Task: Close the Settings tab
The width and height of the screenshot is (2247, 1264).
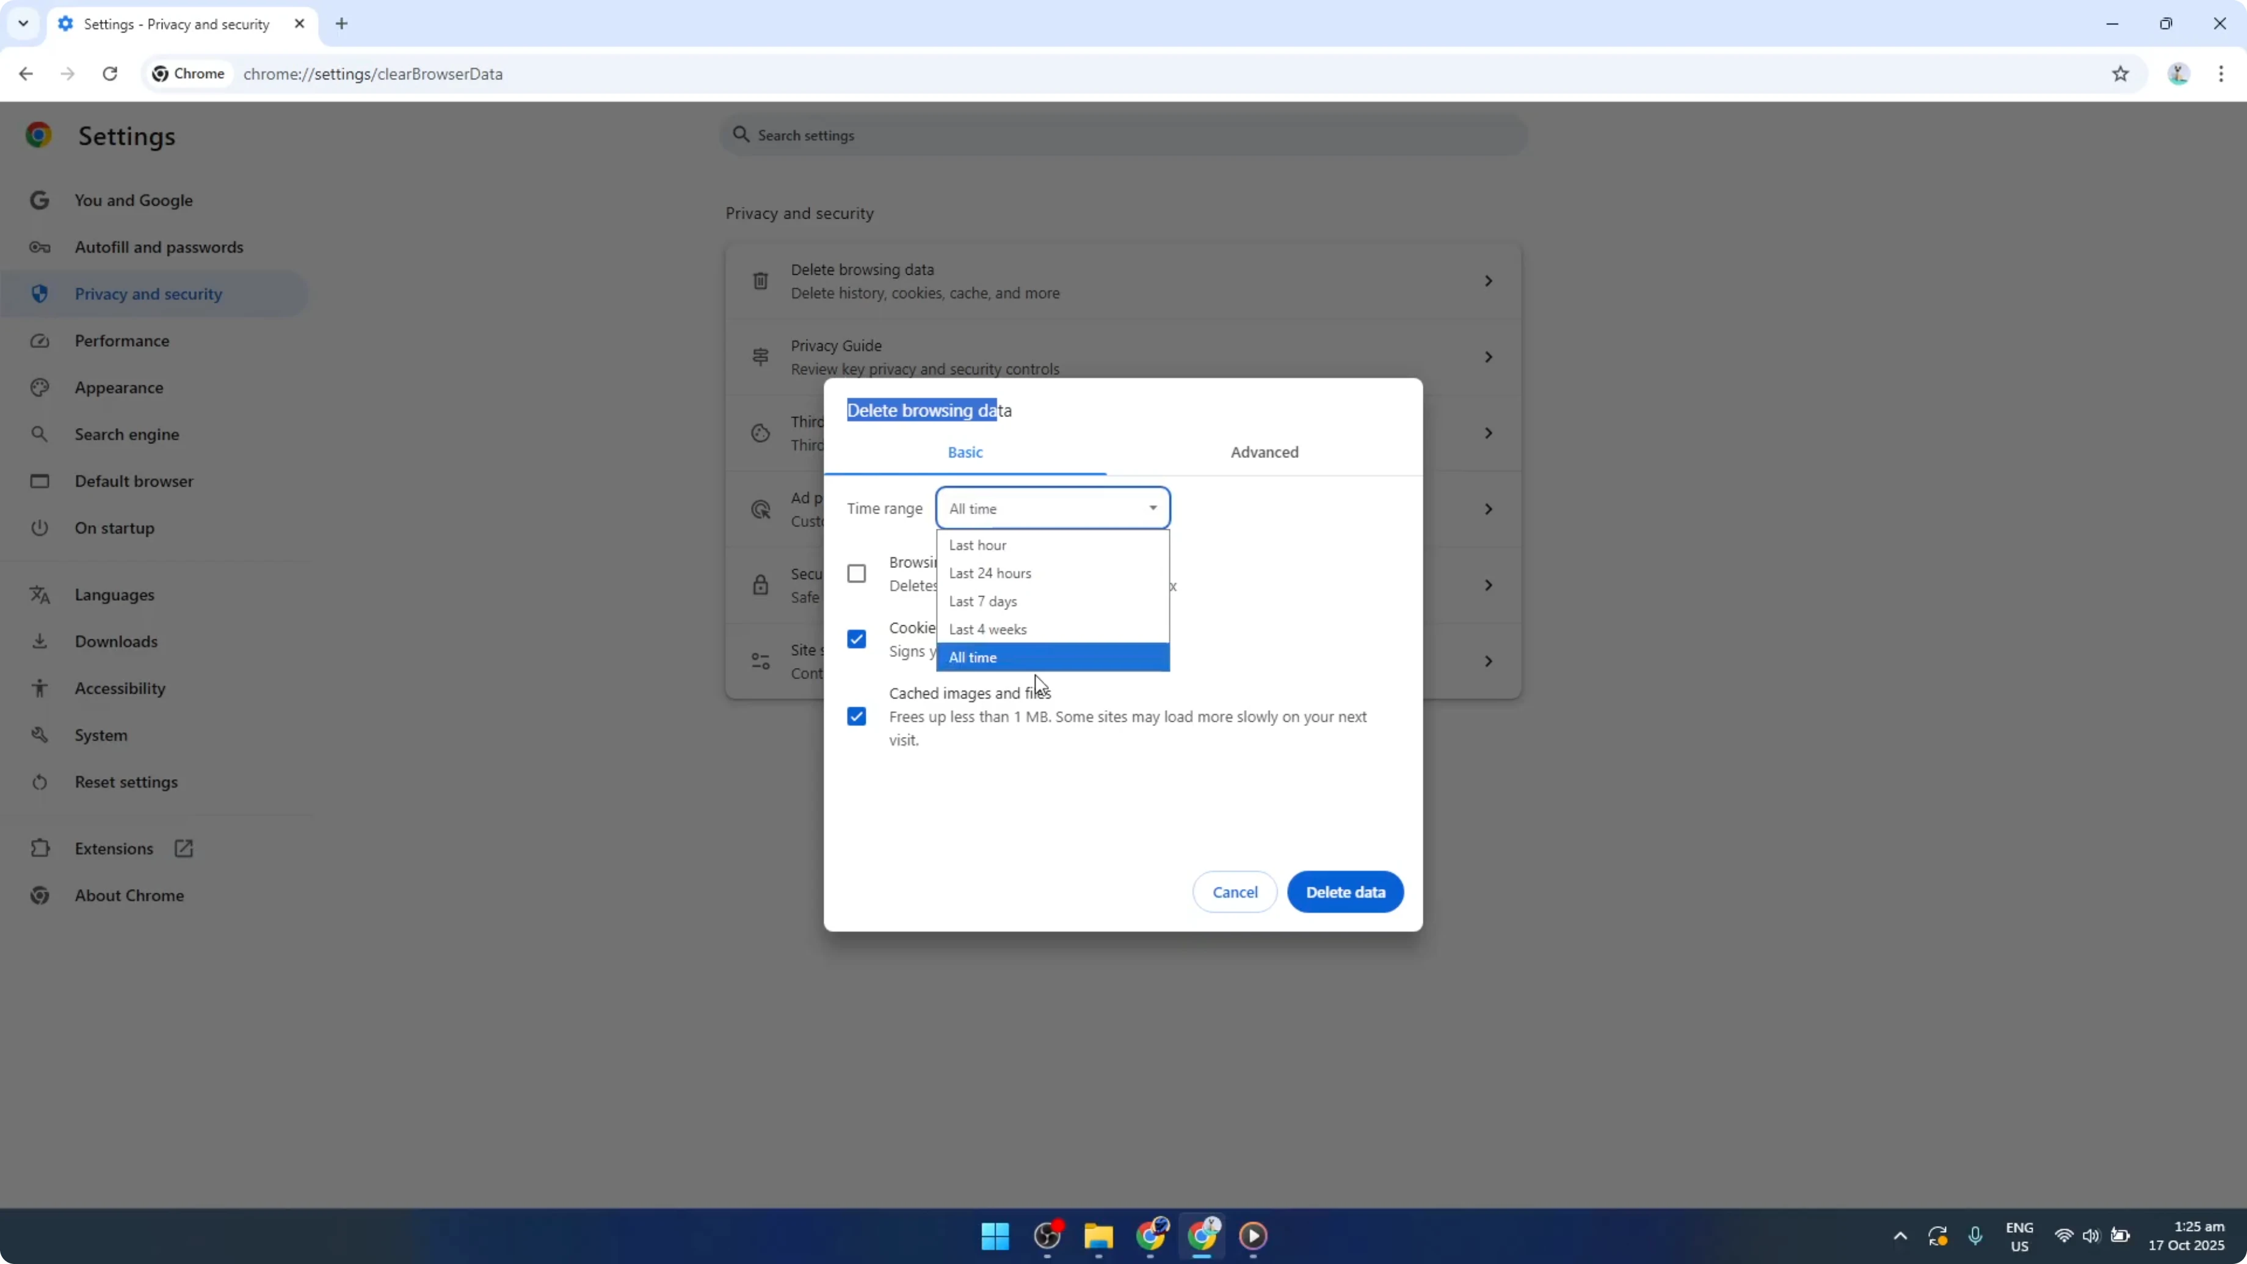Action: [x=299, y=24]
